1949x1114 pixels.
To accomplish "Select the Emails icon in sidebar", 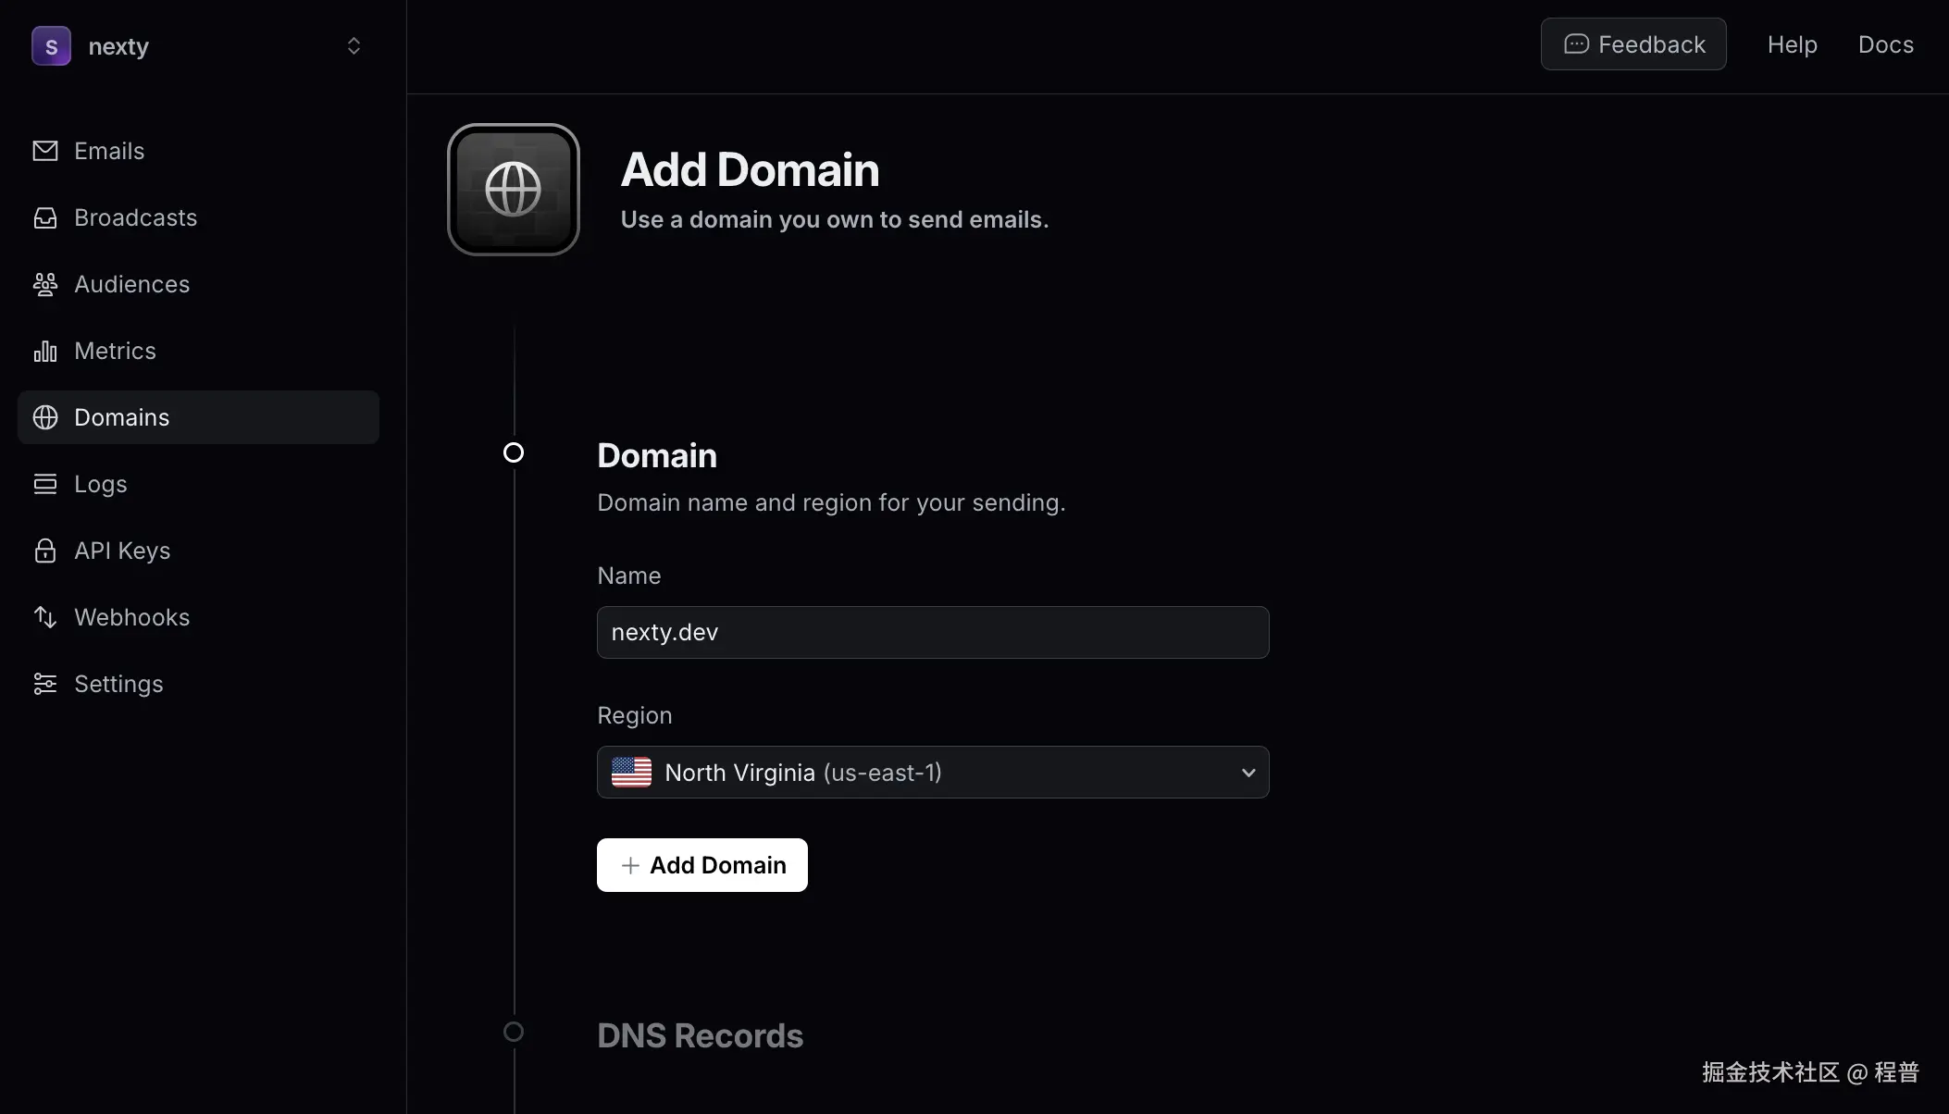I will click(44, 150).
